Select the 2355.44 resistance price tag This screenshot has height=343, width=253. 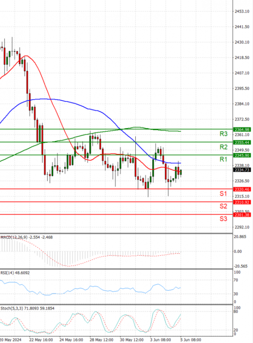pyautogui.click(x=242, y=142)
